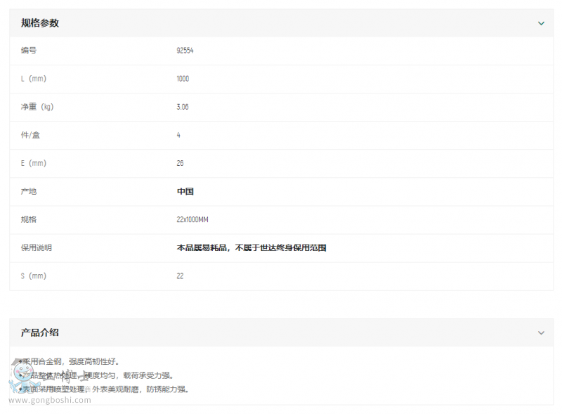Open the www.gongboshi.com watermark link

[50, 400]
